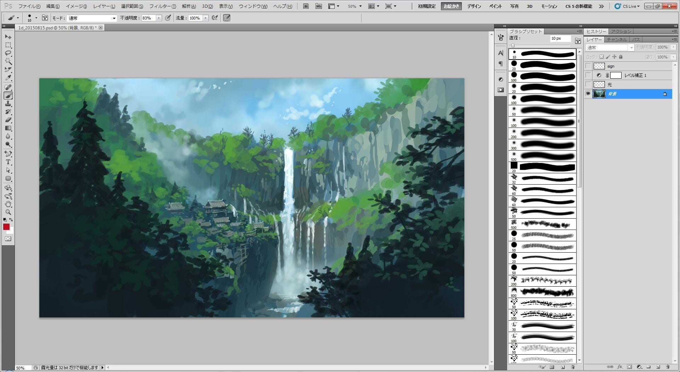This screenshot has height=372, width=680.
Task: Hide the 背景 layer with eye icon
Action: [588, 94]
